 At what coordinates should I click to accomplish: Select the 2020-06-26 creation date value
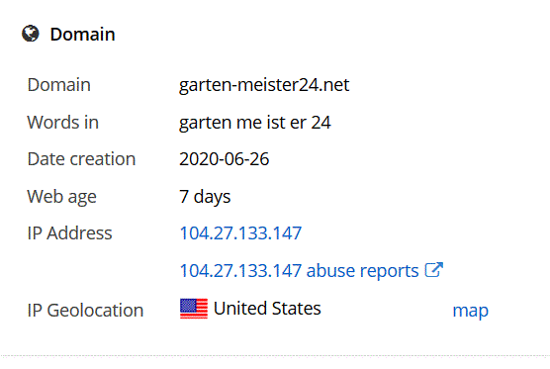[225, 159]
